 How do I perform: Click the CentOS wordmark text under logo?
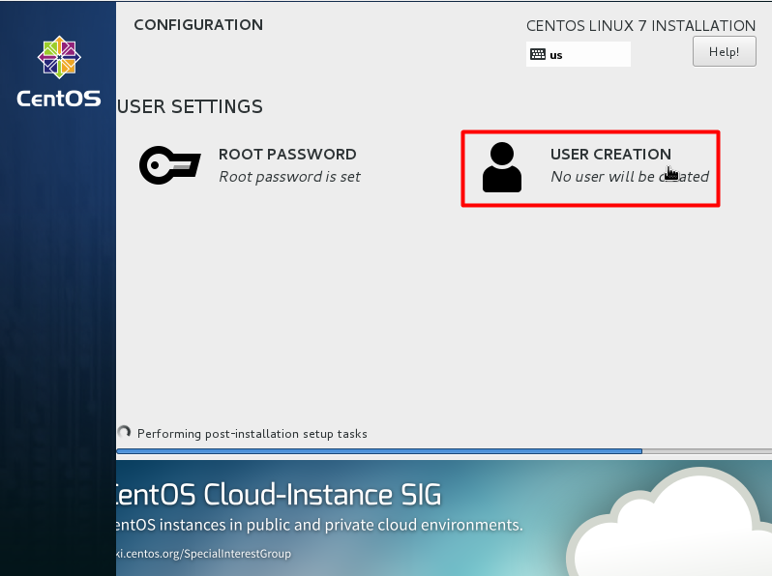(59, 98)
